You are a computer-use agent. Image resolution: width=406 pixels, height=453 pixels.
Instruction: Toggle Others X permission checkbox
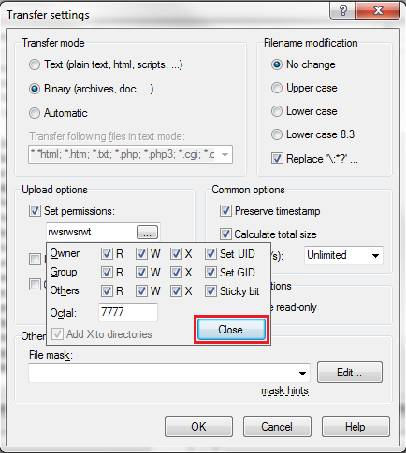176,291
